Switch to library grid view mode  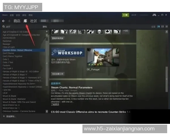tap(166, 27)
